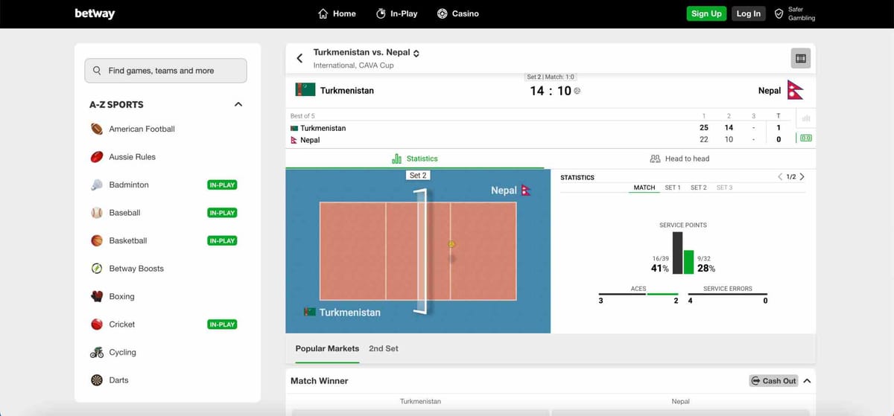Click the 'Set 2 | Match: 1:0' label

coord(551,77)
